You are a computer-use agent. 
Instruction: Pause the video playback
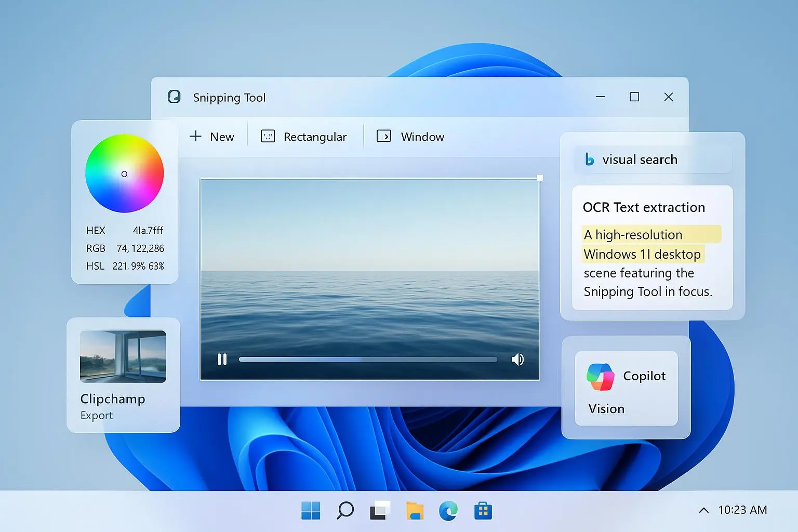[222, 360]
